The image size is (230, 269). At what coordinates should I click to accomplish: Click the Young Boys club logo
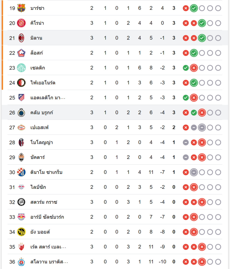click(21, 232)
